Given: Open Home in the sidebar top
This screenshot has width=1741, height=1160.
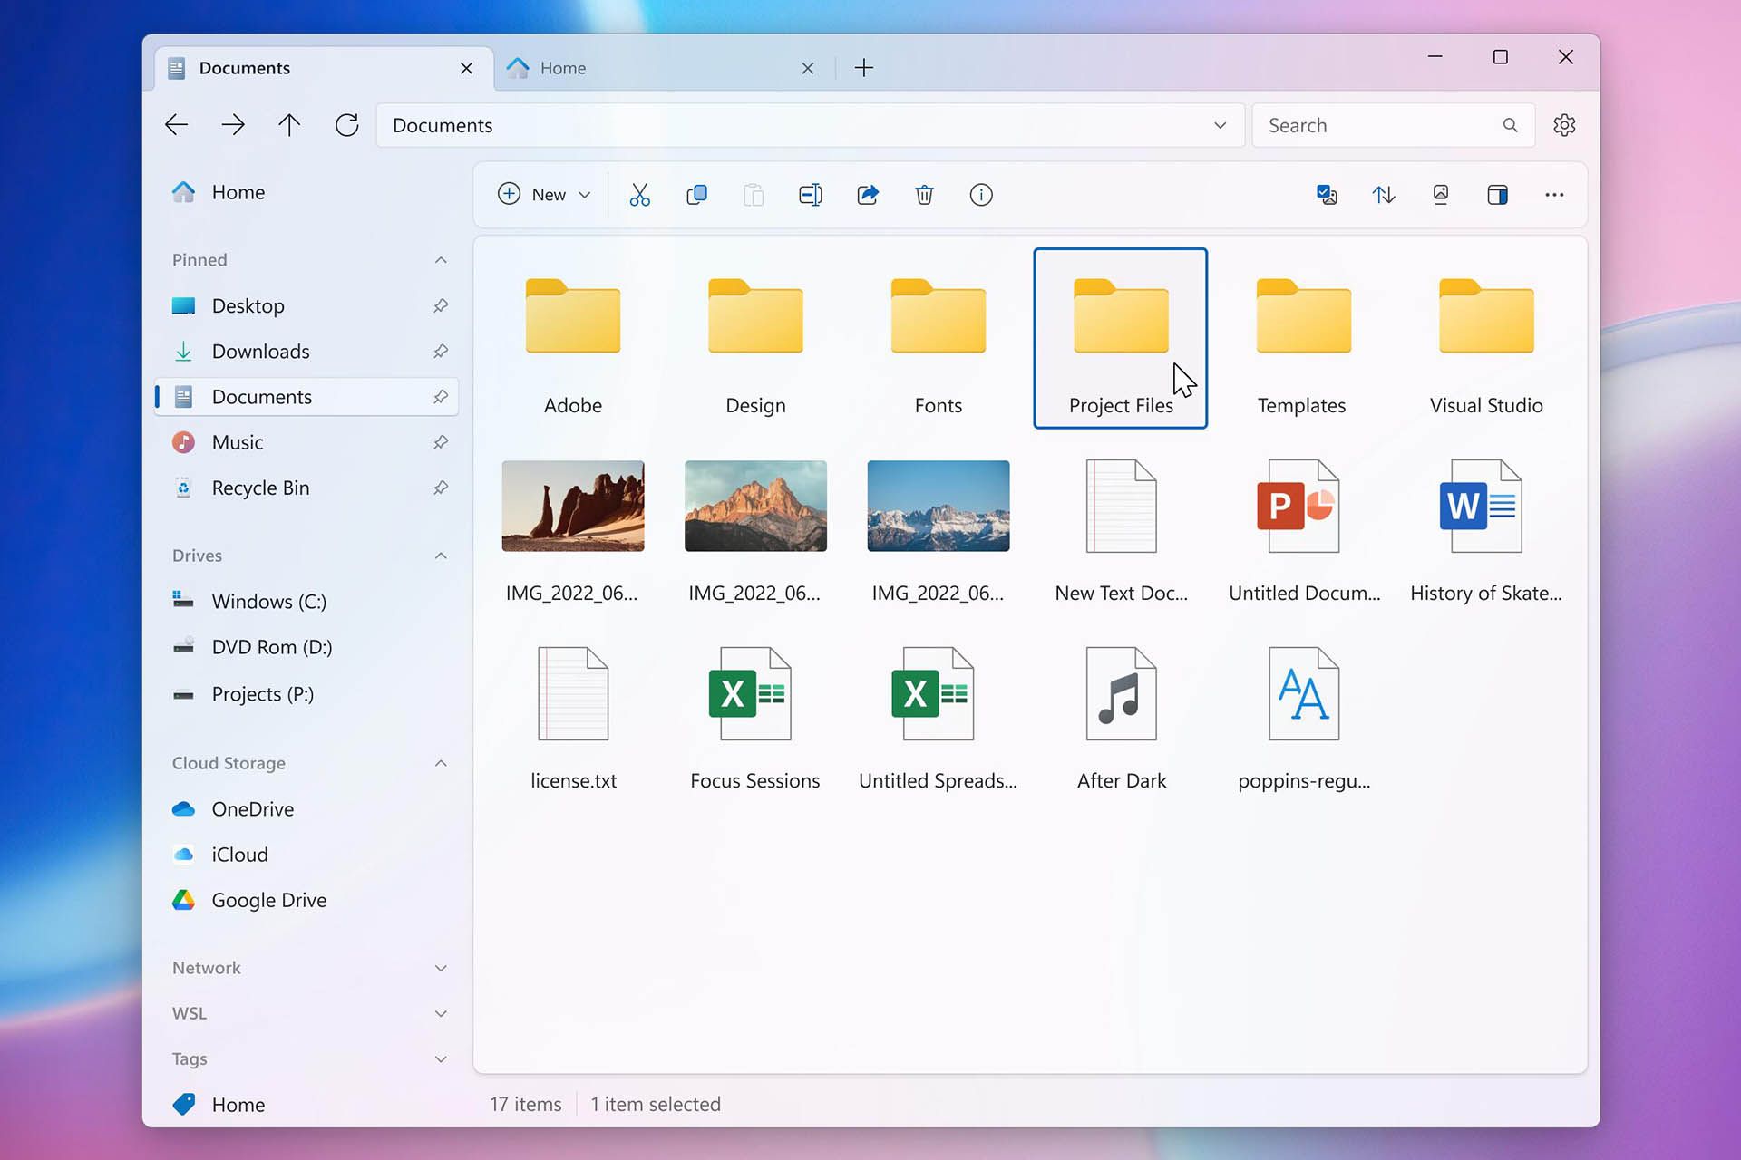Looking at the screenshot, I should coord(306,192).
